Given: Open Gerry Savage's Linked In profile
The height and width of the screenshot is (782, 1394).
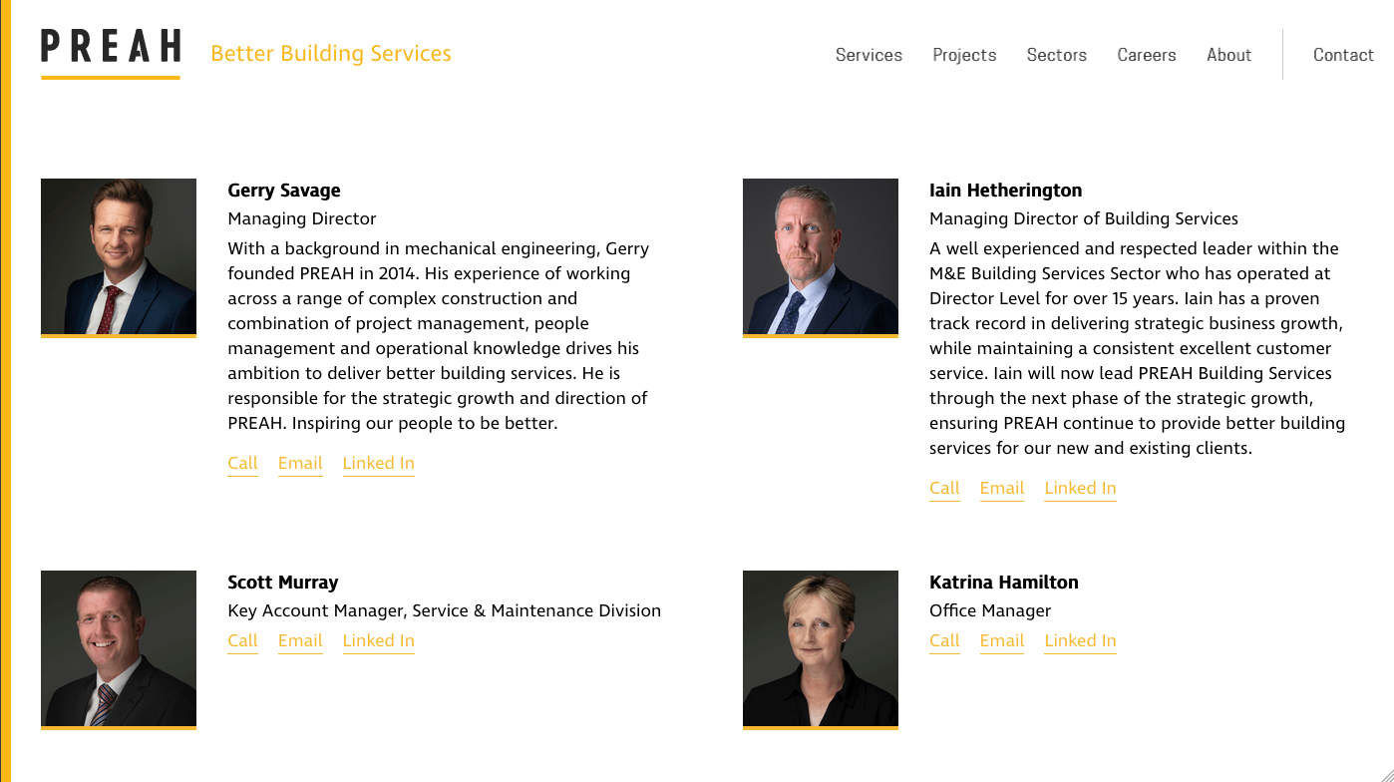Looking at the screenshot, I should point(378,463).
